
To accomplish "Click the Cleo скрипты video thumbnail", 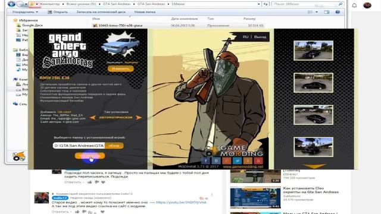I will tap(255, 197).
